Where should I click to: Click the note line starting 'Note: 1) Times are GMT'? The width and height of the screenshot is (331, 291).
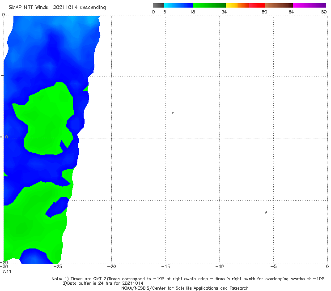tap(188, 279)
